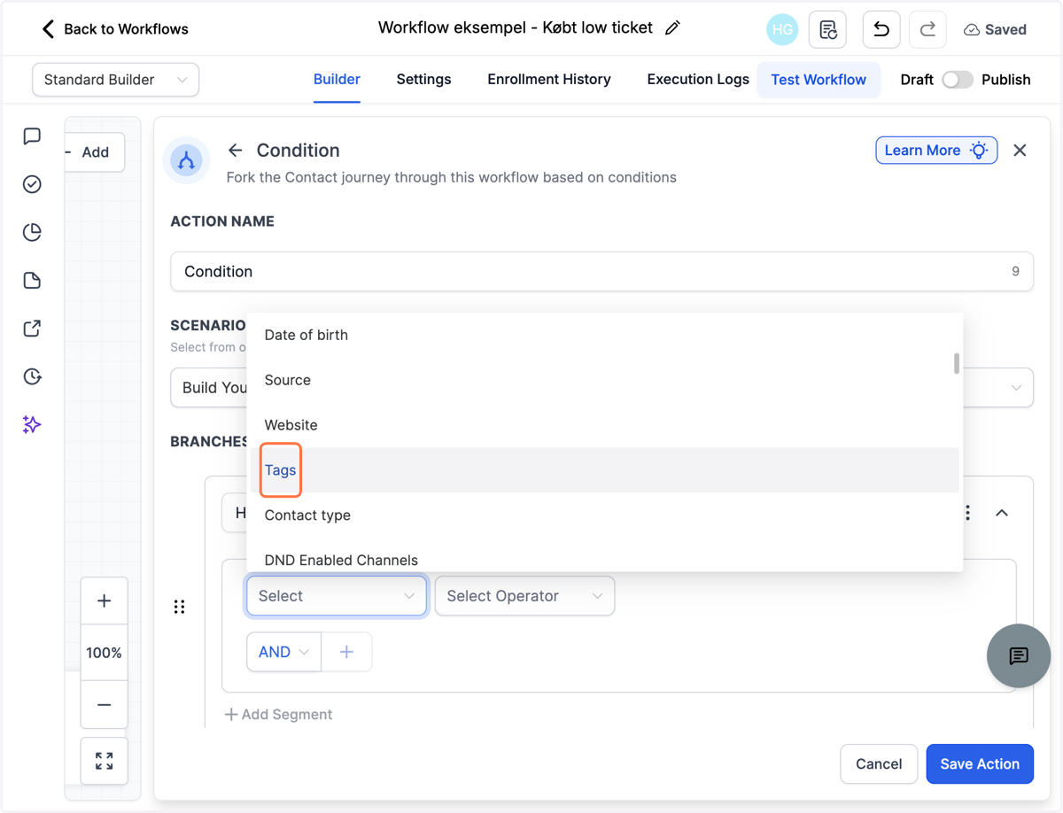Screen dimensions: 1063x813
Task: Open the notes checklist icon in header
Action: pos(828,29)
